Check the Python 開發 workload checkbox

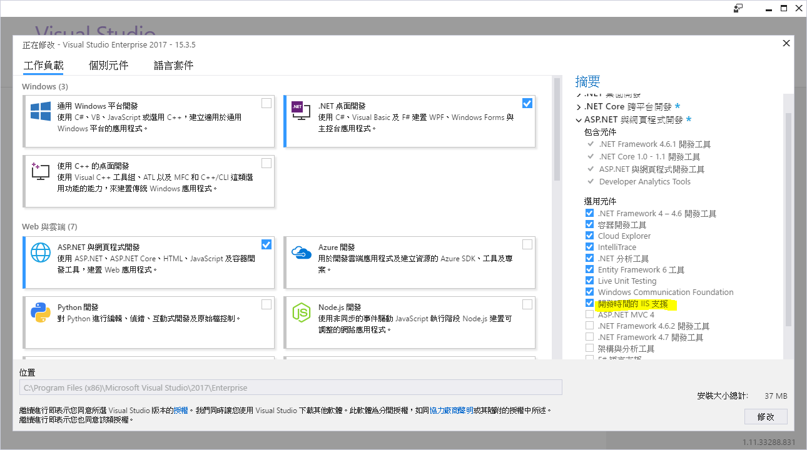(266, 304)
